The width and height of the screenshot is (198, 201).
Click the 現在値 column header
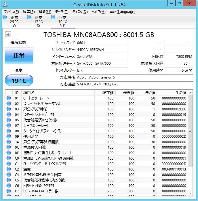click(105, 93)
